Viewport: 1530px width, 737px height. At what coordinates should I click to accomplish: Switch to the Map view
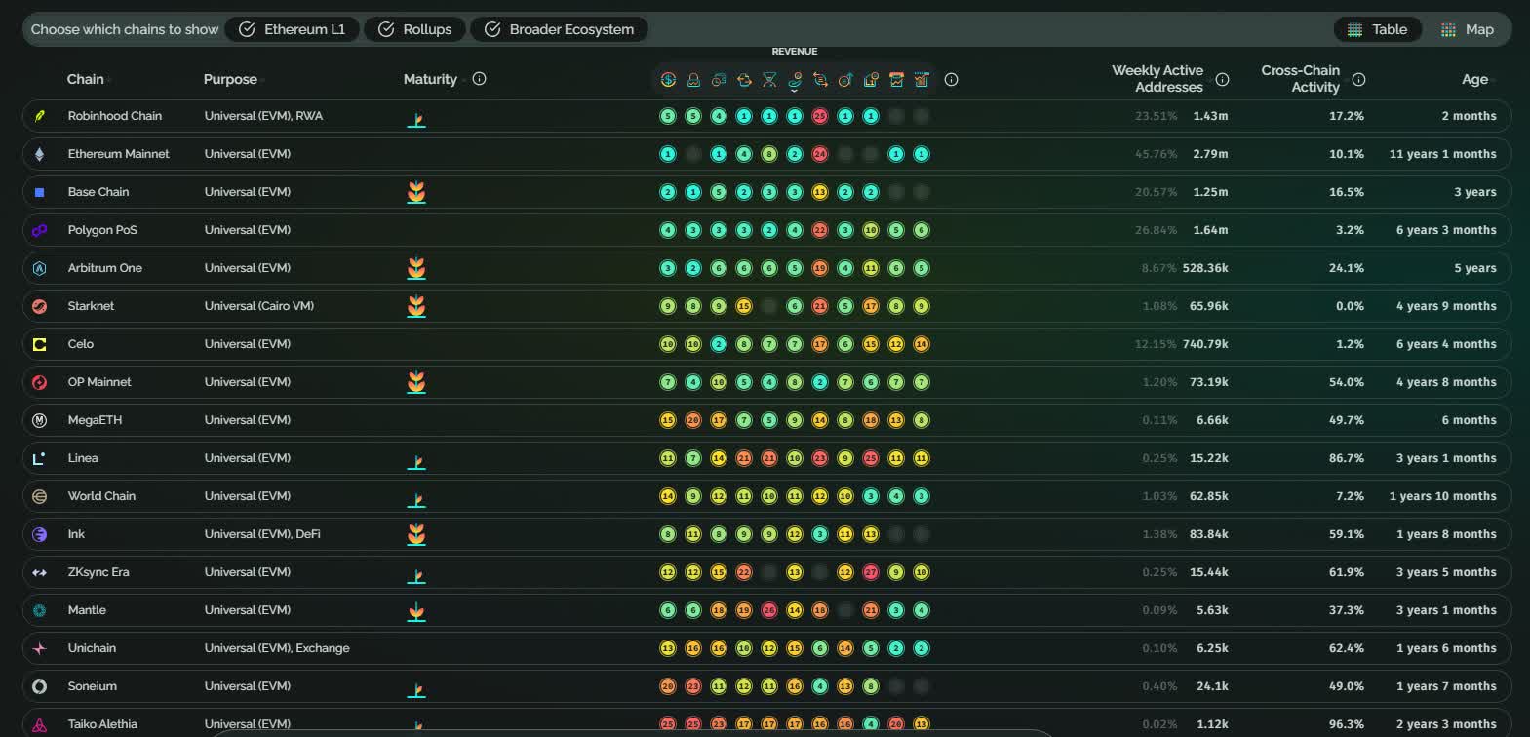tap(1468, 29)
